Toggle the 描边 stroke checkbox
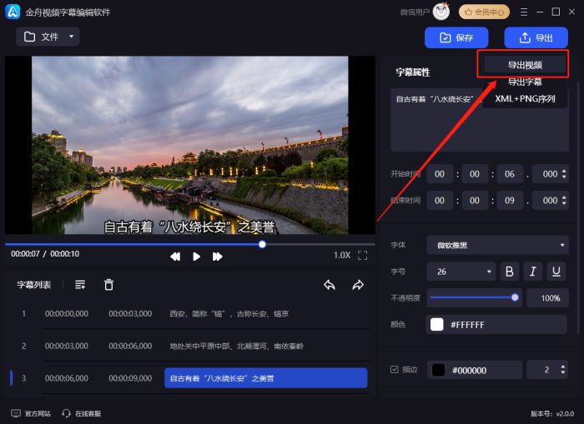The height and width of the screenshot is (424, 584). point(395,369)
